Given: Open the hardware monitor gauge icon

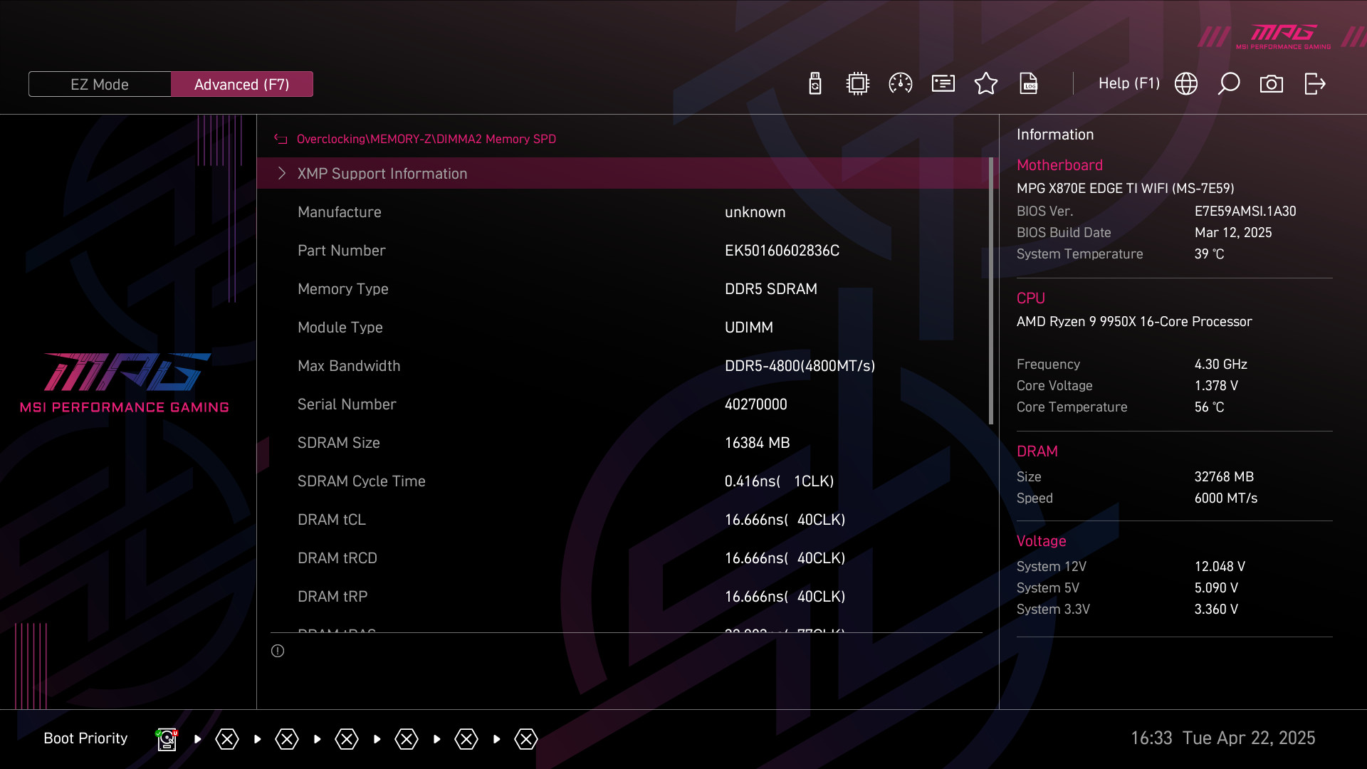Looking at the screenshot, I should tap(901, 84).
